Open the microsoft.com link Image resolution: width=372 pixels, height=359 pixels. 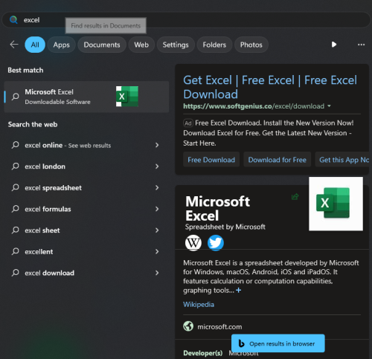coord(219,326)
